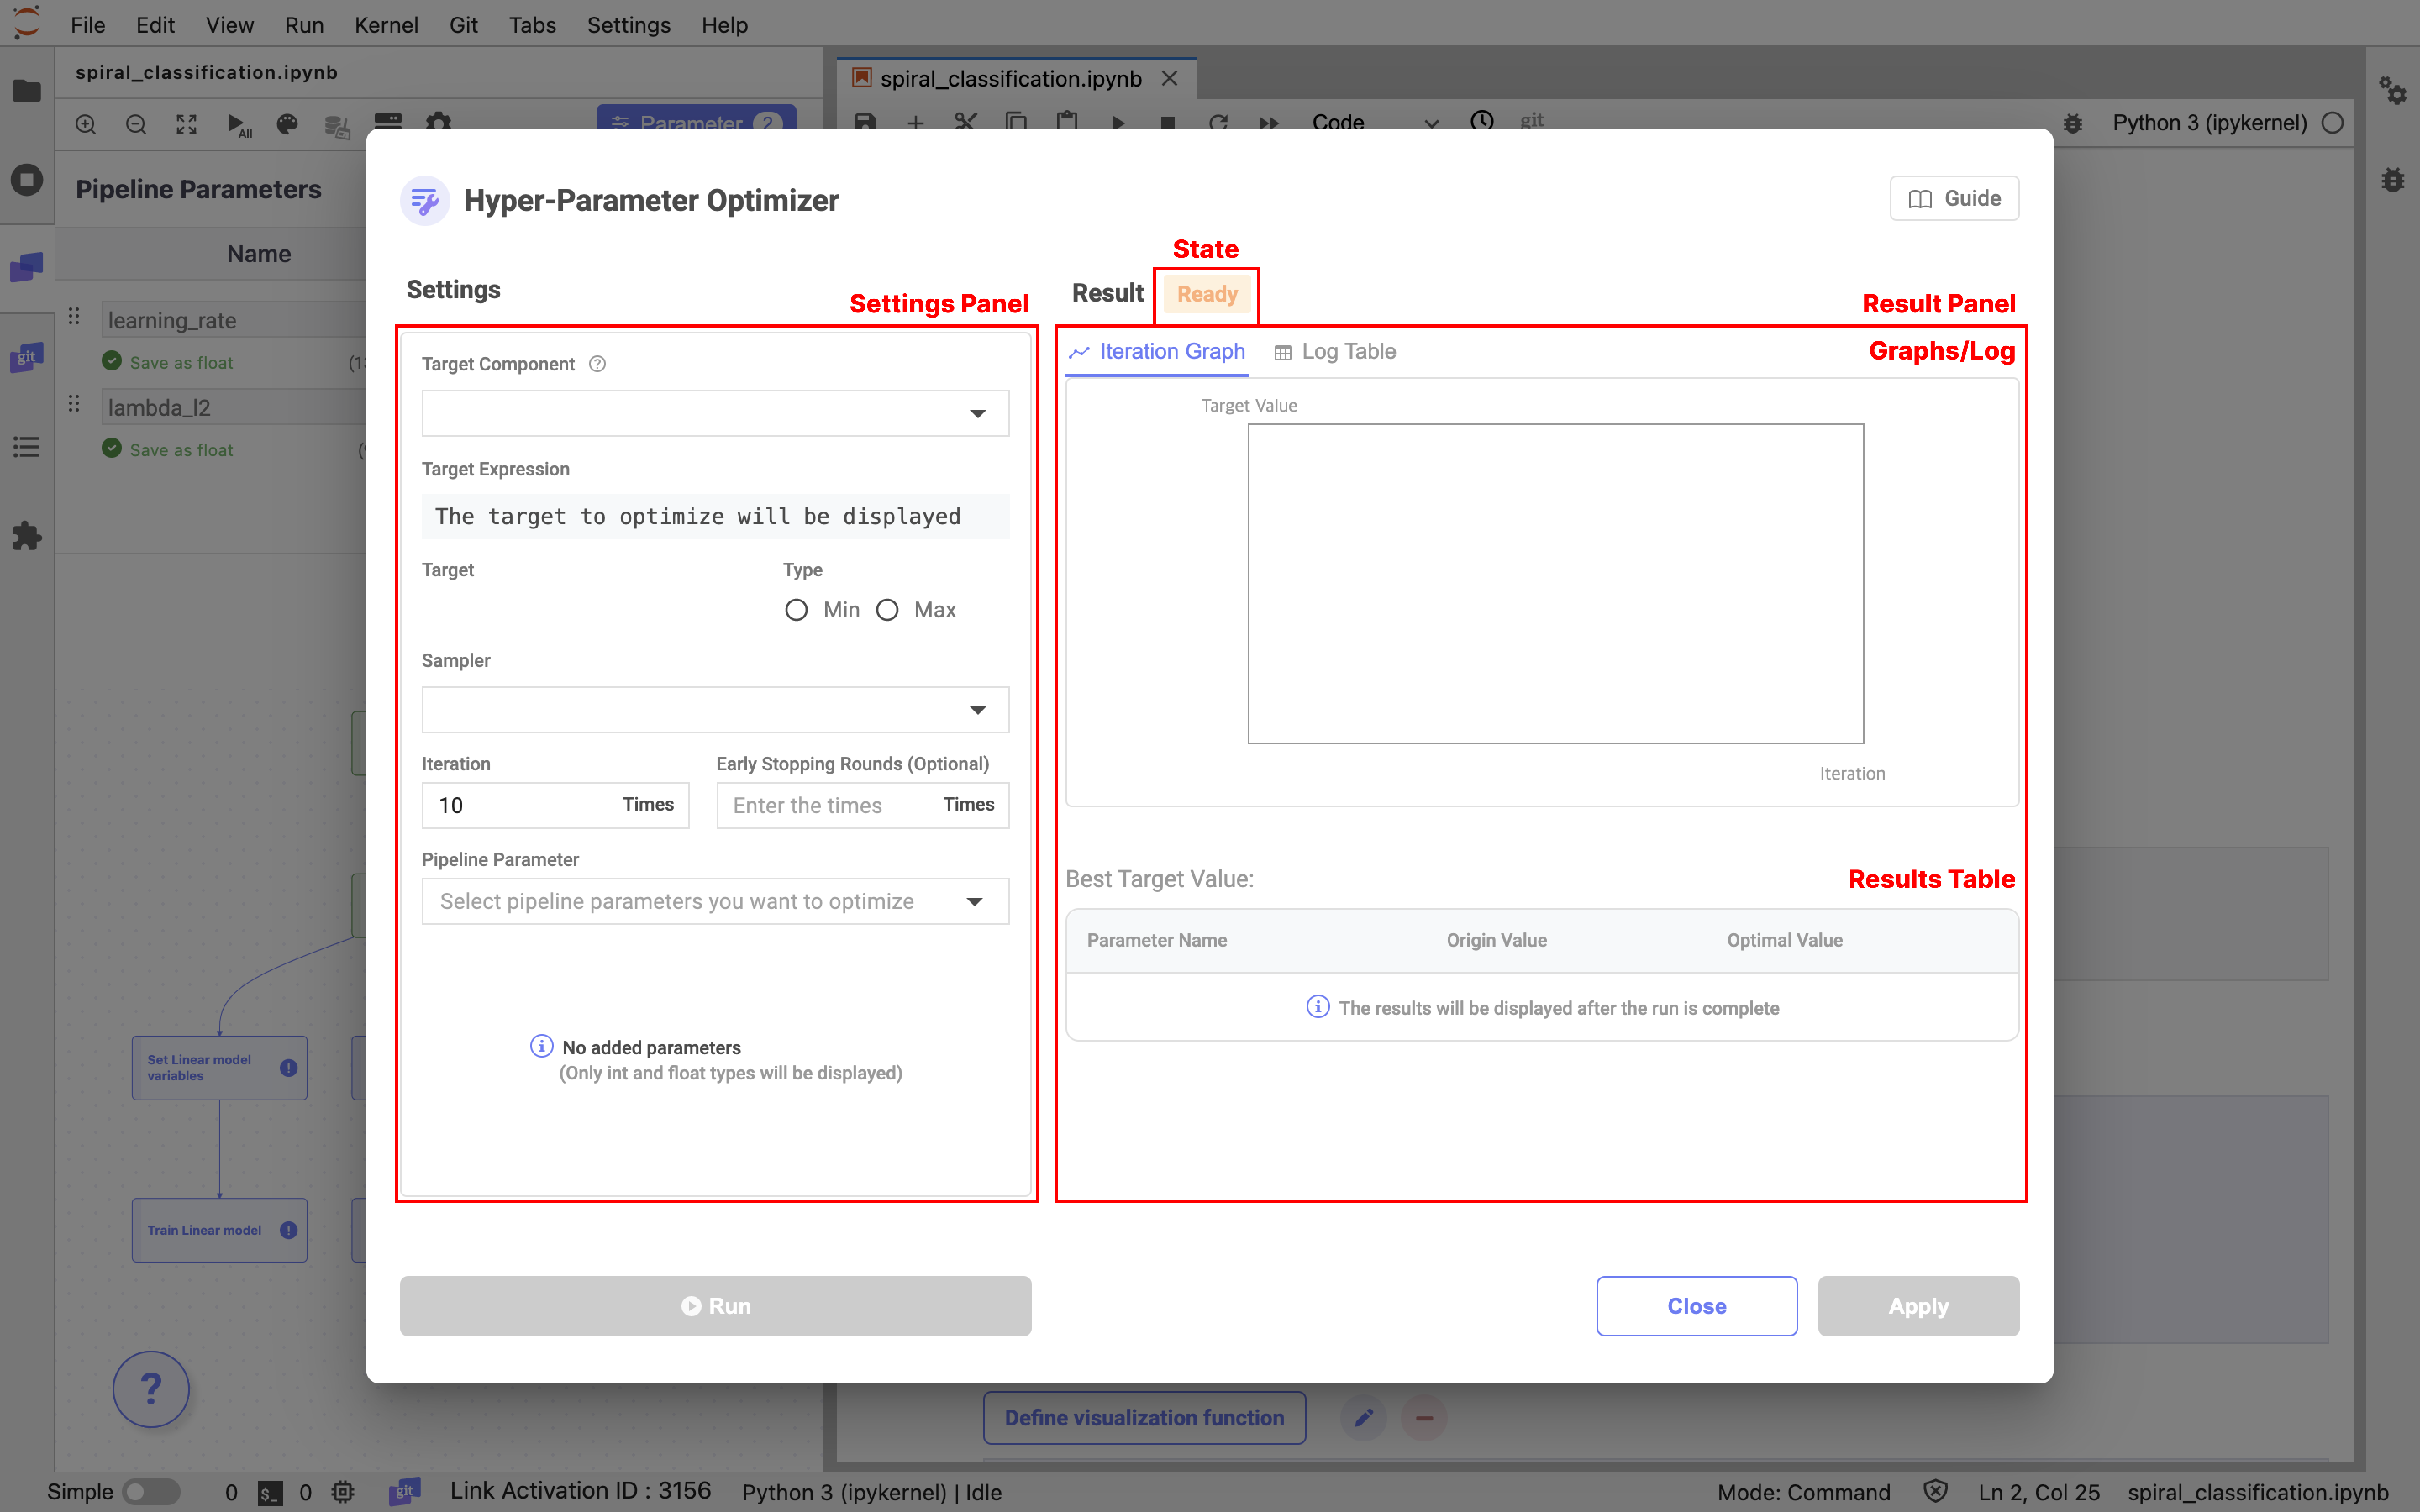2420x1512 pixels.
Task: Open the table of contents sidebar icon
Action: (27, 447)
